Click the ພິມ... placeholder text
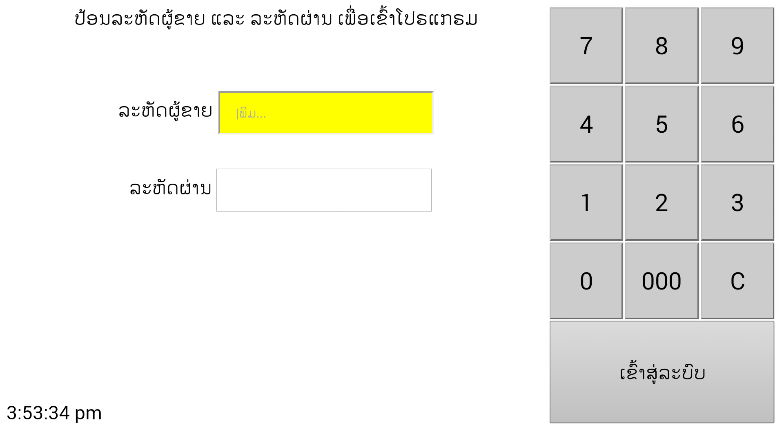 (252, 114)
